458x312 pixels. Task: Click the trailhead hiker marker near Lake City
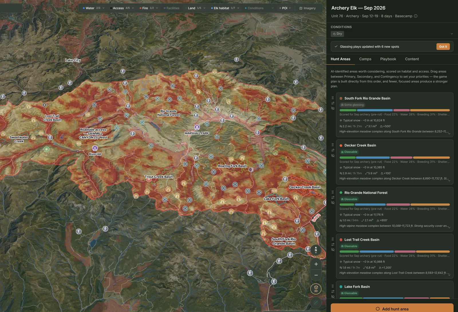coord(70,83)
